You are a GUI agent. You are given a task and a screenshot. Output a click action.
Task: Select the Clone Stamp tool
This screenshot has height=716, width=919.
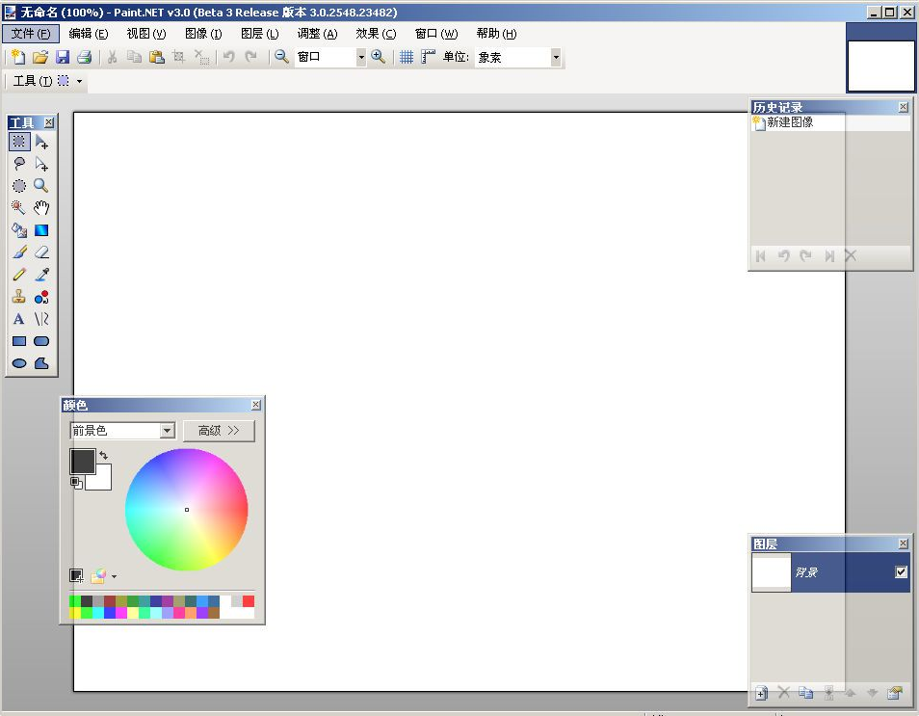(x=19, y=297)
